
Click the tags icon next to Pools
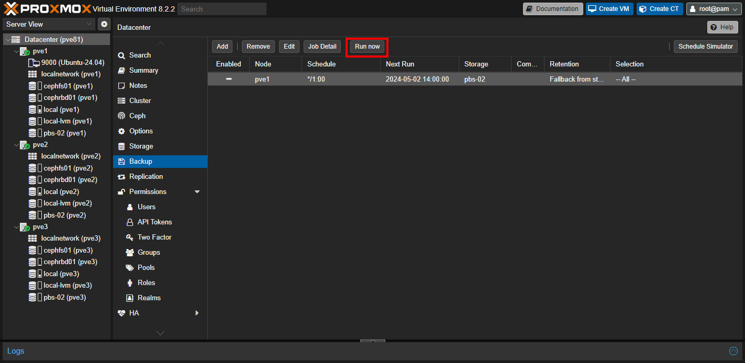click(130, 268)
